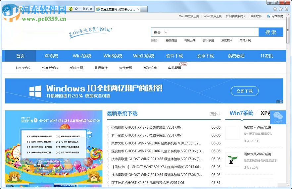Open the 鼠标指针 sub-navigation link
The image size is (292, 189).
(x=101, y=68)
